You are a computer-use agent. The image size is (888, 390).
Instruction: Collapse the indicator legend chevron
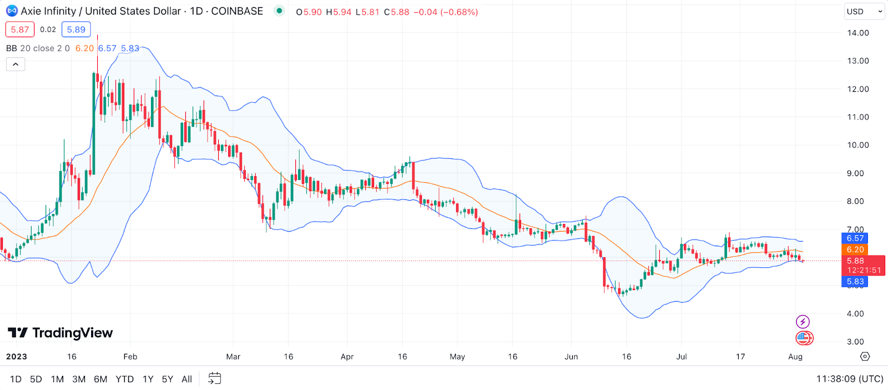click(16, 64)
